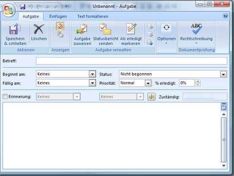234x176 pixels.
Task: Open the Erinnerung time dropdown
Action: click(x=140, y=97)
